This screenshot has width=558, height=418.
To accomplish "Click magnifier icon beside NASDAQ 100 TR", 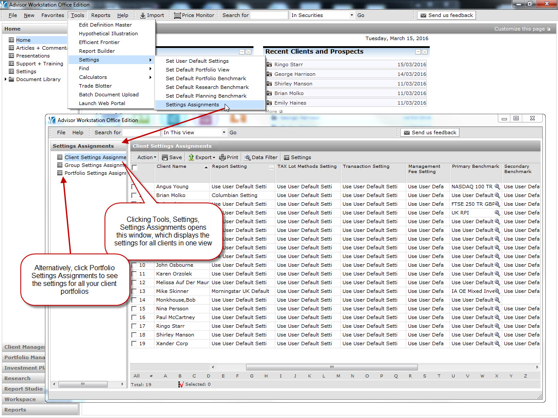I will [x=497, y=187].
